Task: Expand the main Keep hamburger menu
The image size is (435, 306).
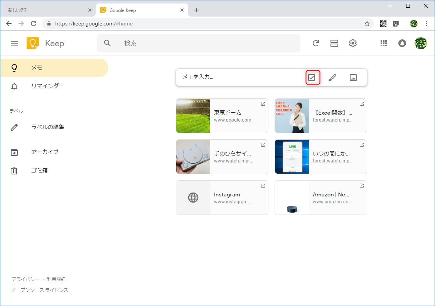Action: tap(14, 43)
